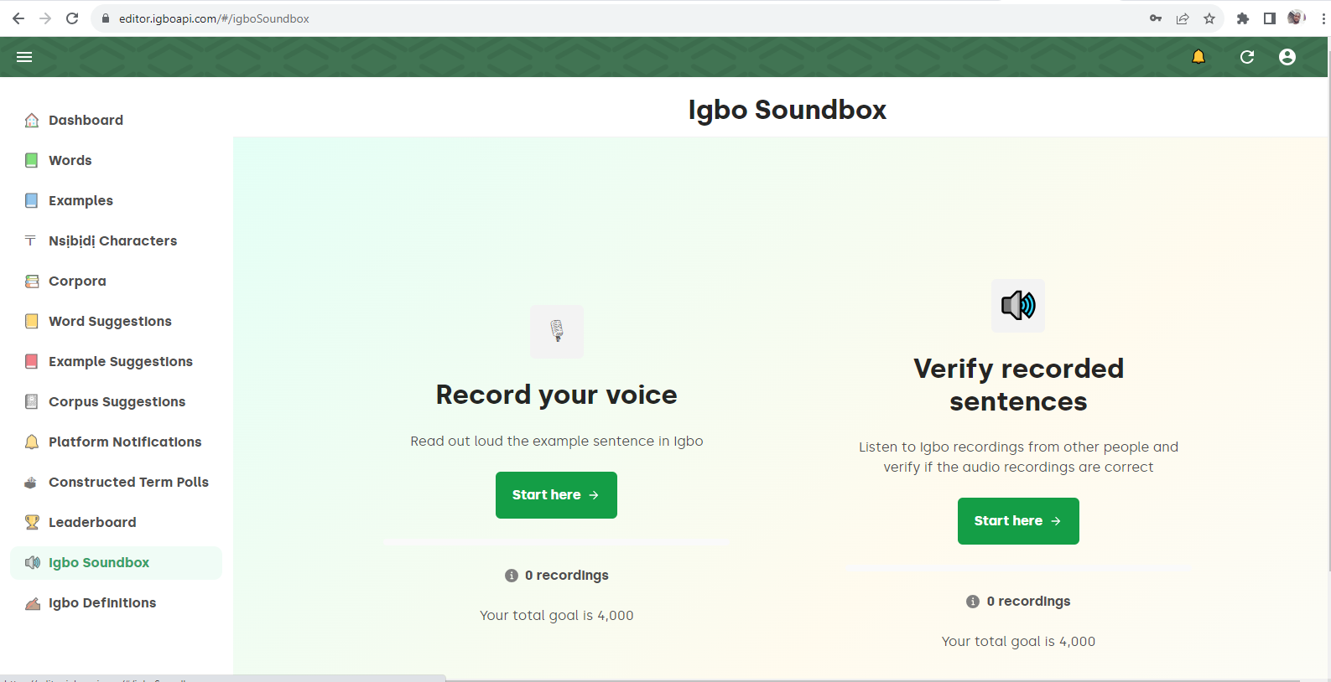The image size is (1331, 682).
Task: Click the speaker icon above Verify recorded sentences
Action: [1018, 305]
